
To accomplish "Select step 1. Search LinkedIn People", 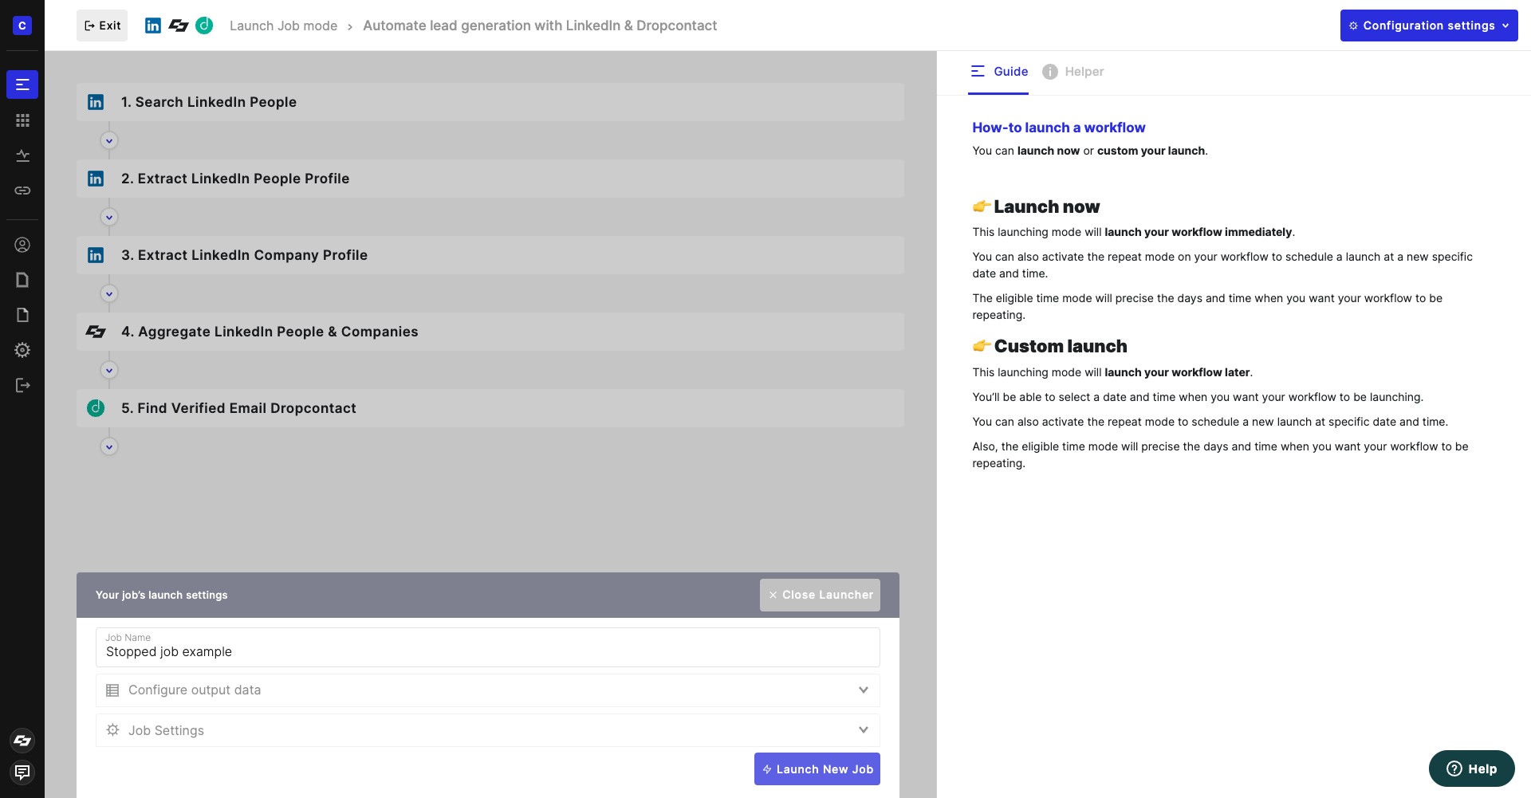I will tap(490, 102).
